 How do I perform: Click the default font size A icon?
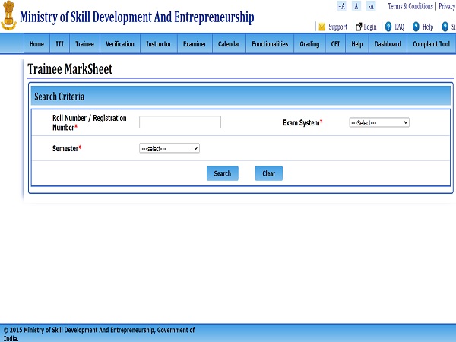pos(356,6)
